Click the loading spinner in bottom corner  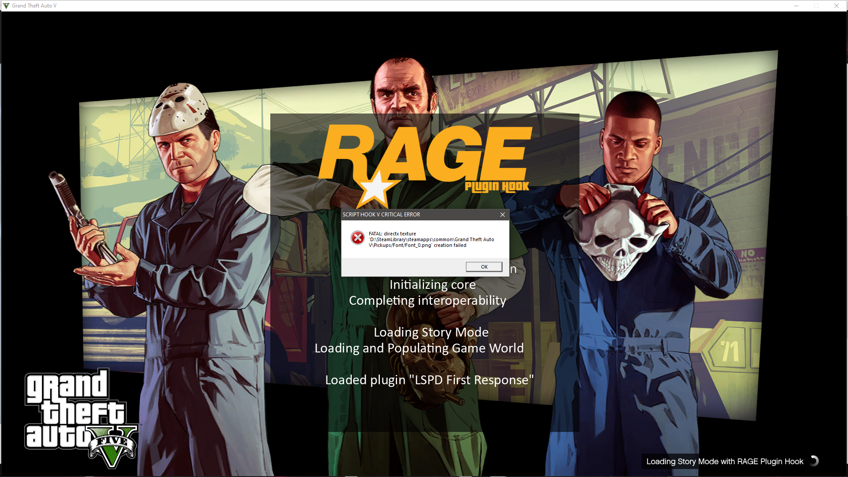coord(814,461)
